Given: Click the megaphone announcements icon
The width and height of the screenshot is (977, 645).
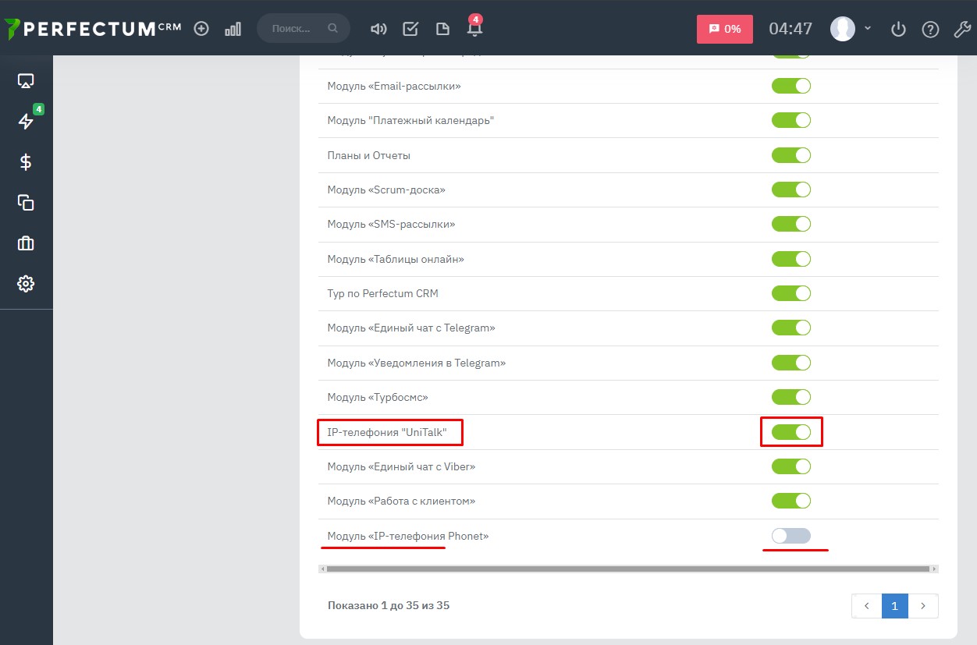Looking at the screenshot, I should 378,29.
